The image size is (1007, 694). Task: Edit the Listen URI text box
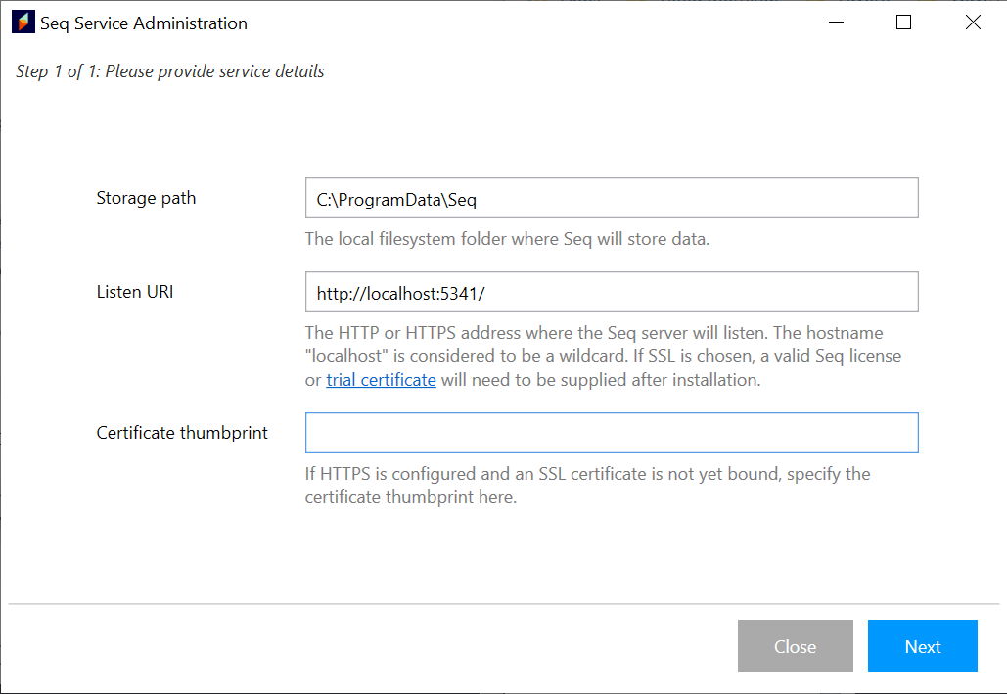pyautogui.click(x=612, y=292)
